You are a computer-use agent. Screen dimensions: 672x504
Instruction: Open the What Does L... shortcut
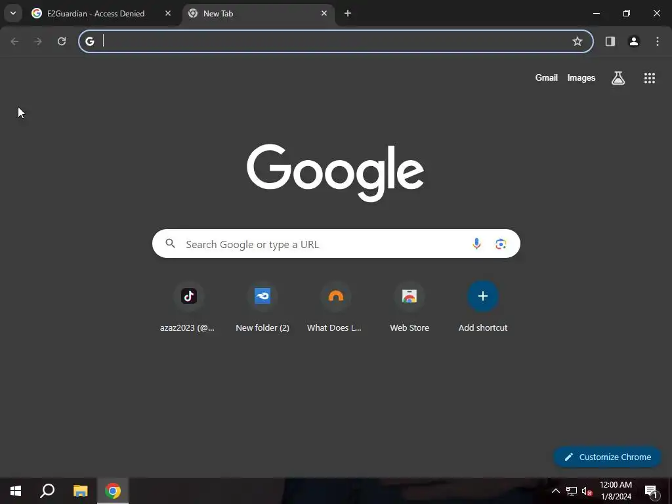click(336, 296)
